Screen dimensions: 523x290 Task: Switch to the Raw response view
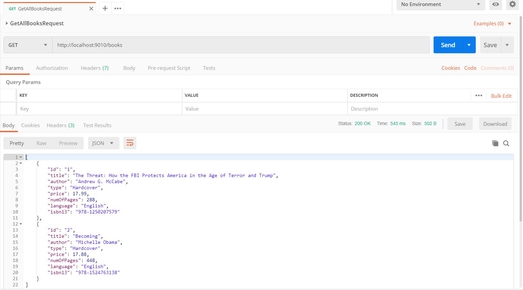[41, 143]
